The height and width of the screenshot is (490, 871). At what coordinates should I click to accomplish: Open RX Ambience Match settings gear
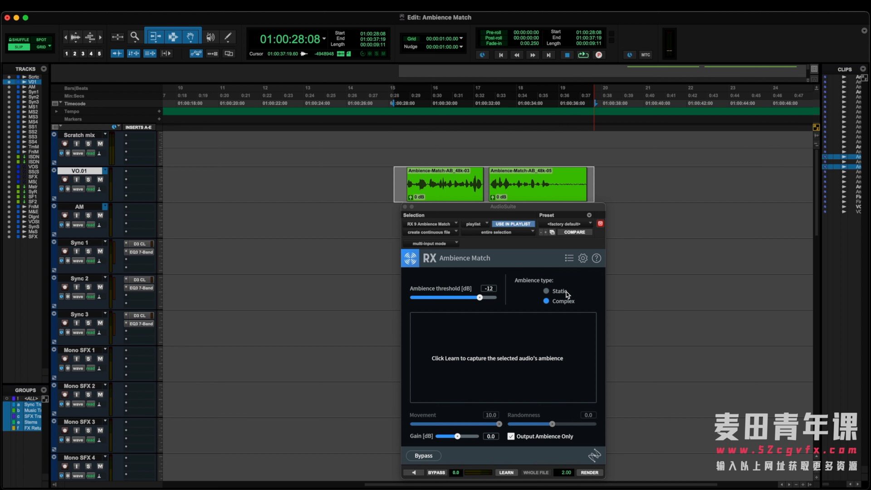click(583, 258)
